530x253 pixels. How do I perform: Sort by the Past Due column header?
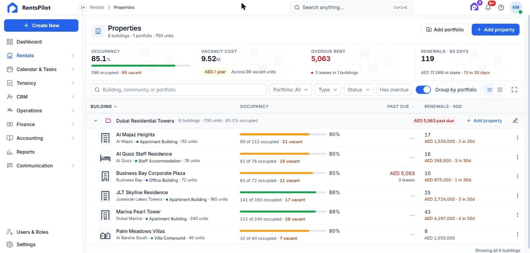point(401,107)
